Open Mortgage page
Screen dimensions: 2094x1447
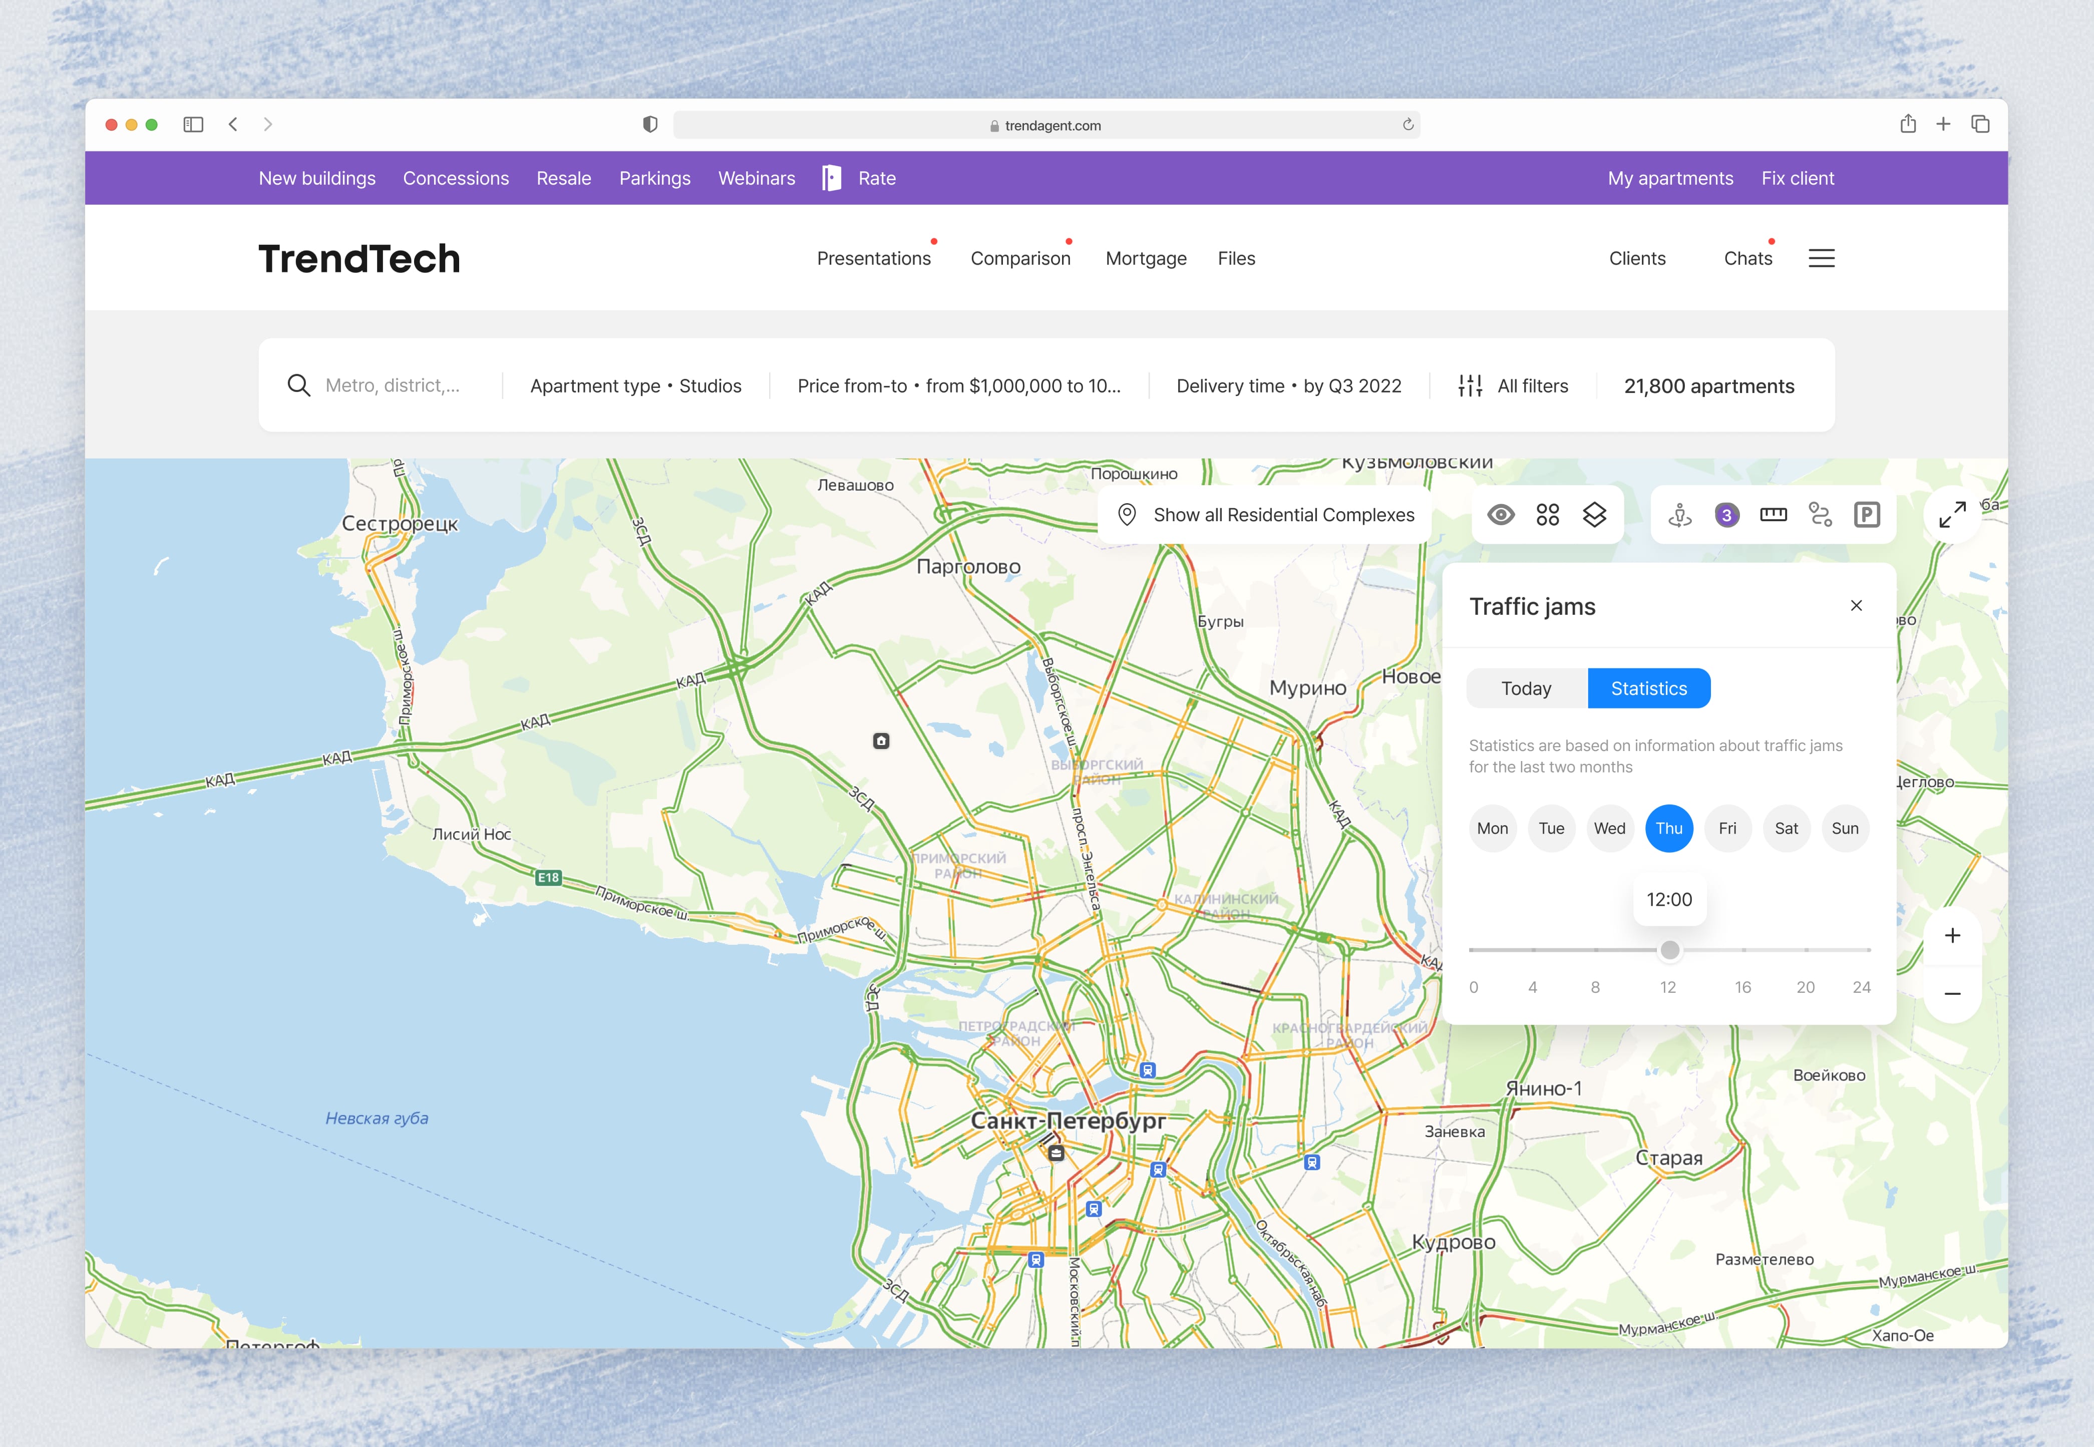1146,258
